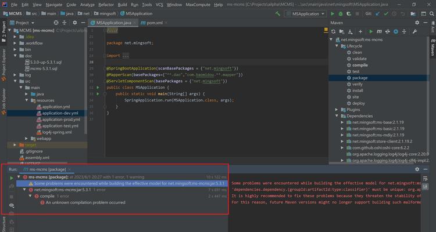Start debugging with the bug icon
Screen dimensions: 436x232
click(x=341, y=13)
